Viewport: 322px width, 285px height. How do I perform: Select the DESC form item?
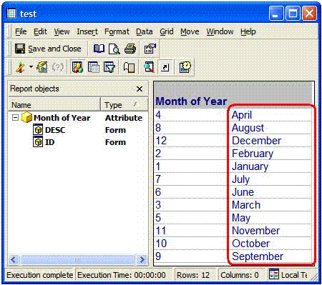pyautogui.click(x=55, y=130)
